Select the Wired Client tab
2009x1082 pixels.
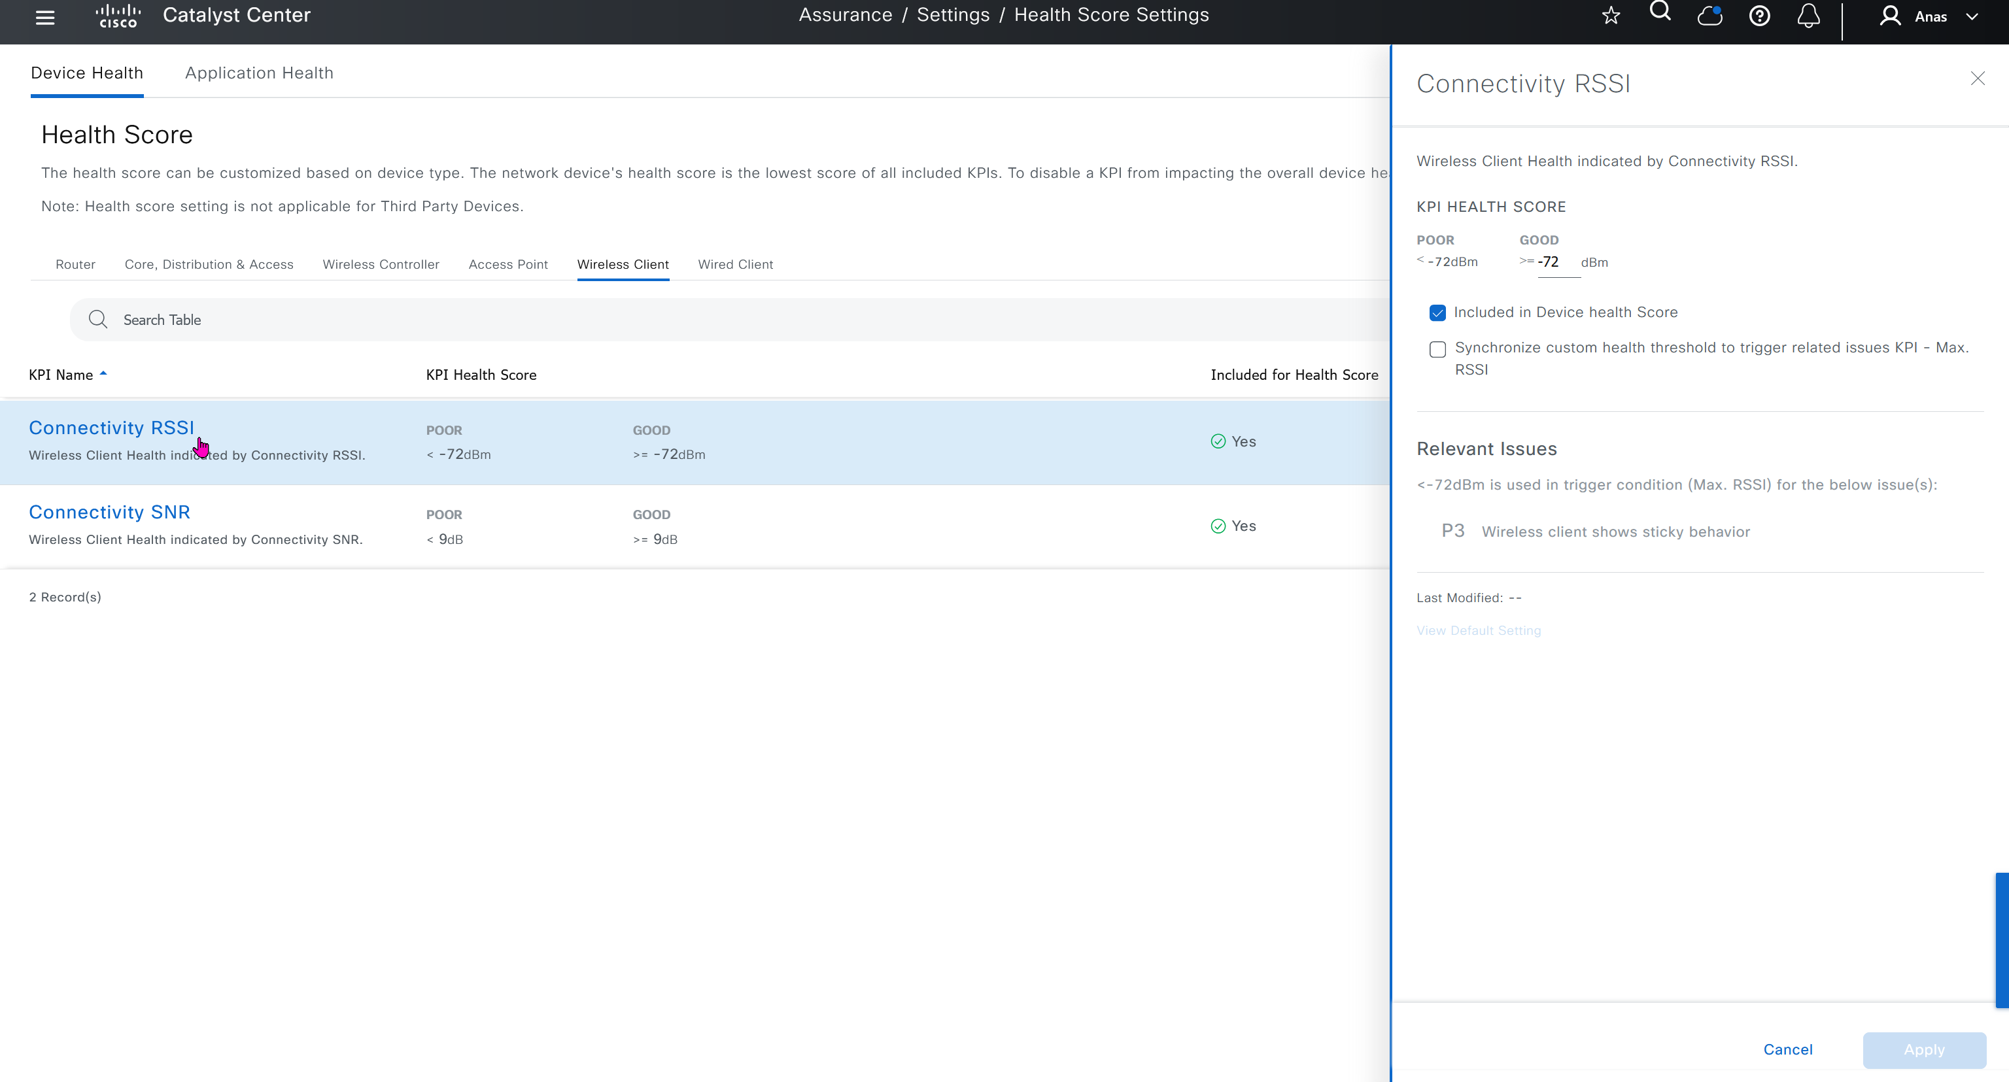(x=734, y=264)
